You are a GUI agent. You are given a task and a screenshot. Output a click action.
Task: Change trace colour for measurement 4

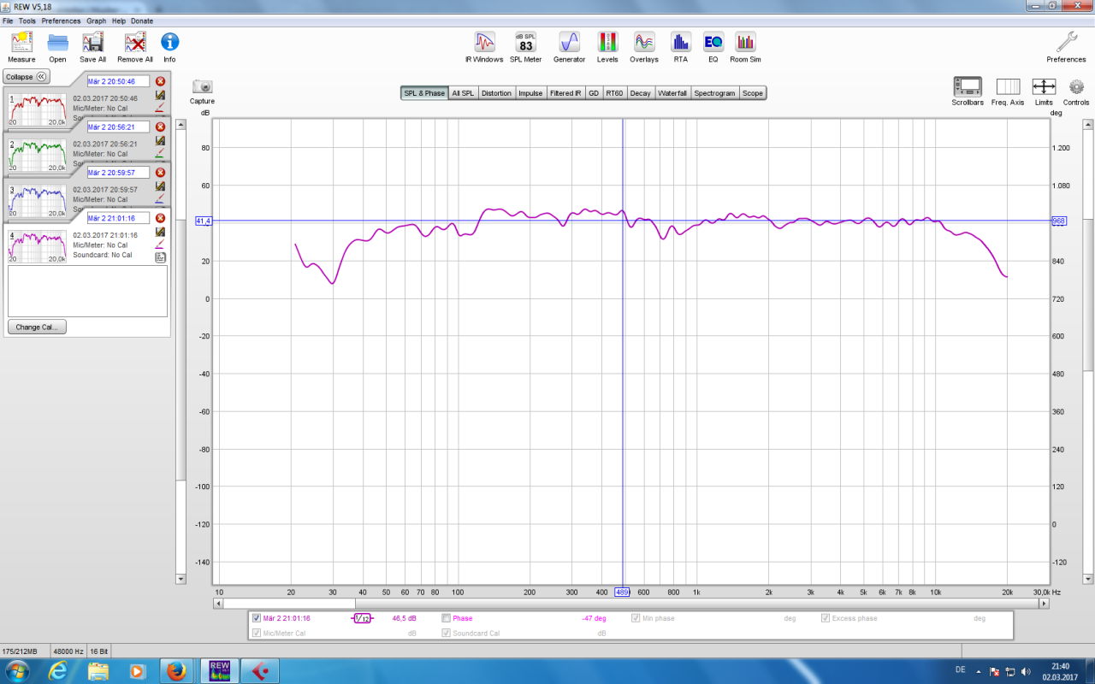[x=160, y=245]
